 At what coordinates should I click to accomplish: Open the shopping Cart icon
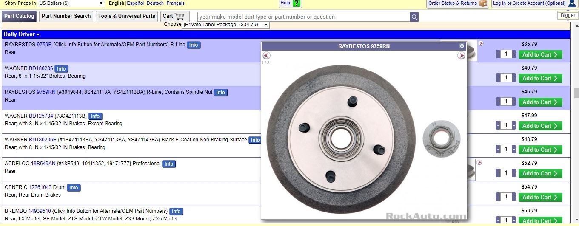click(x=180, y=17)
